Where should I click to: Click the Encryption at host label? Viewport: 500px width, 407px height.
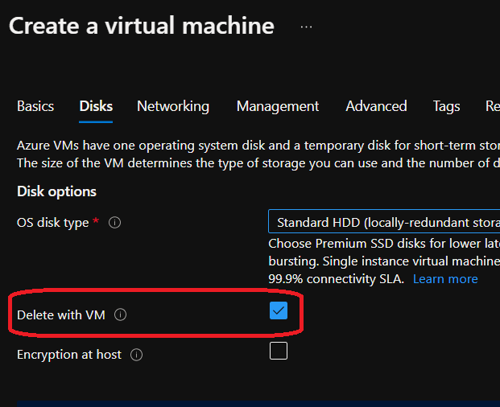pos(69,355)
